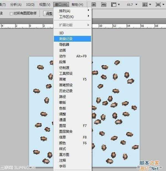
Task: Open Mini Bridge via the Mb icon
Action: [104, 4]
